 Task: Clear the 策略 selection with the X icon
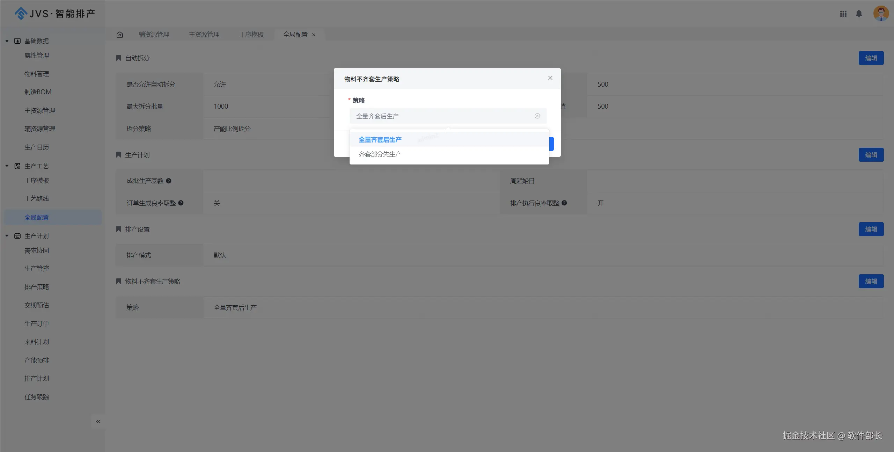coord(537,116)
